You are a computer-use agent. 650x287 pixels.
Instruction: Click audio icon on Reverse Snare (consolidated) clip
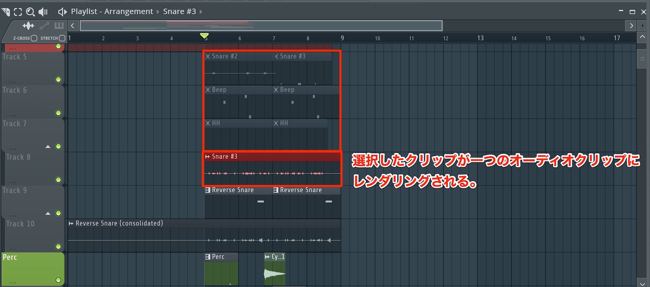pyautogui.click(x=71, y=223)
